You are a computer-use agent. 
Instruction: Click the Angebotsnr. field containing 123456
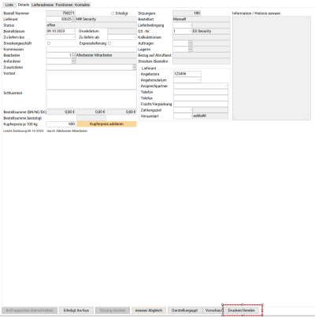[x=187, y=74]
